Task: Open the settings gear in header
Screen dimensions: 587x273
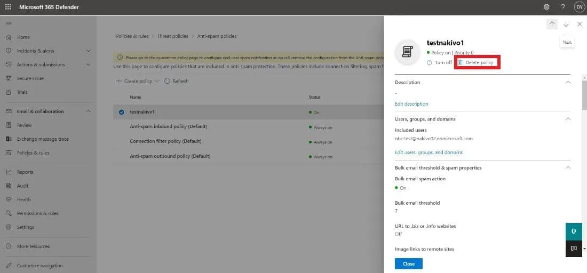Action: pos(546,7)
